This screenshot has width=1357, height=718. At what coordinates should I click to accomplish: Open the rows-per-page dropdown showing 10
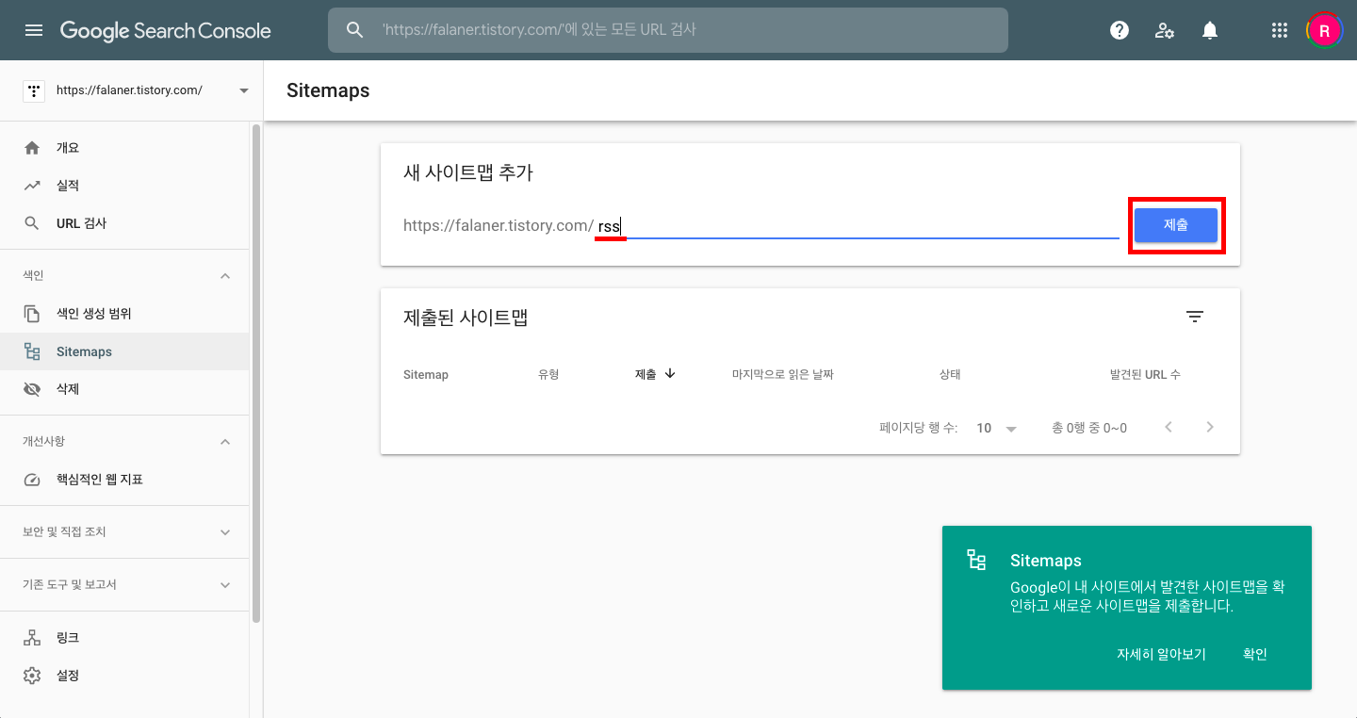click(x=993, y=428)
